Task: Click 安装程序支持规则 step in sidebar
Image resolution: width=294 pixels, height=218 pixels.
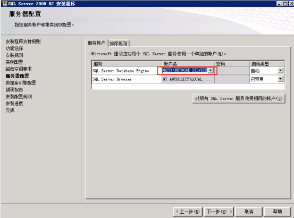Action: click(23, 41)
